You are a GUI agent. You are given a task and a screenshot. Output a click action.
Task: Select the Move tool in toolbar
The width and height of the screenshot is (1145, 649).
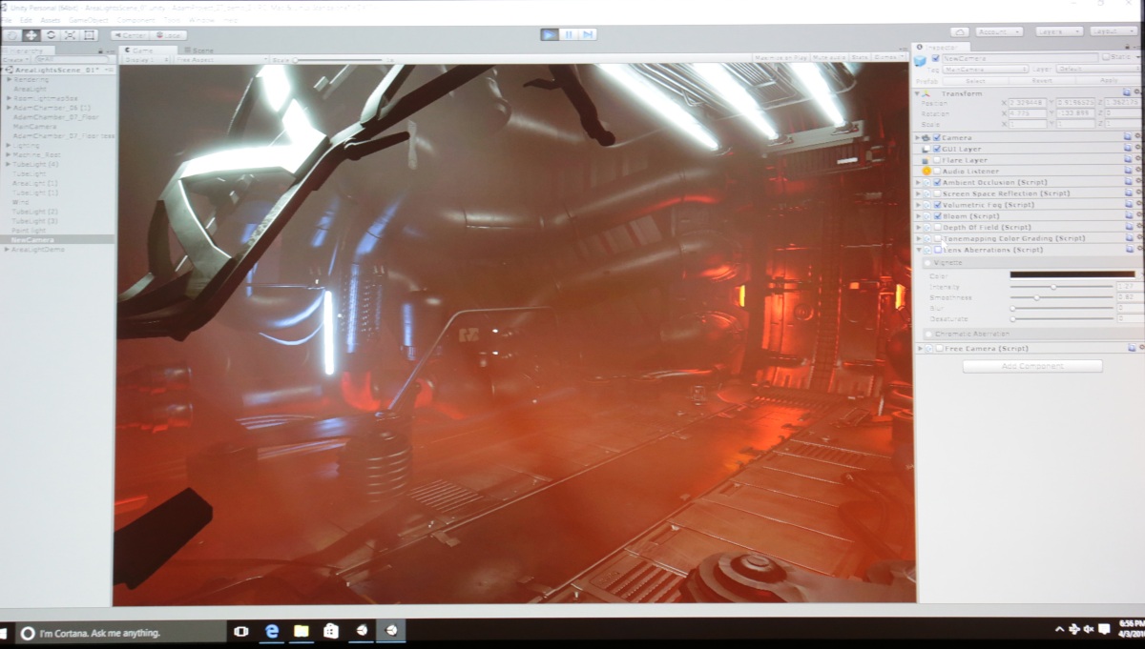pos(31,35)
